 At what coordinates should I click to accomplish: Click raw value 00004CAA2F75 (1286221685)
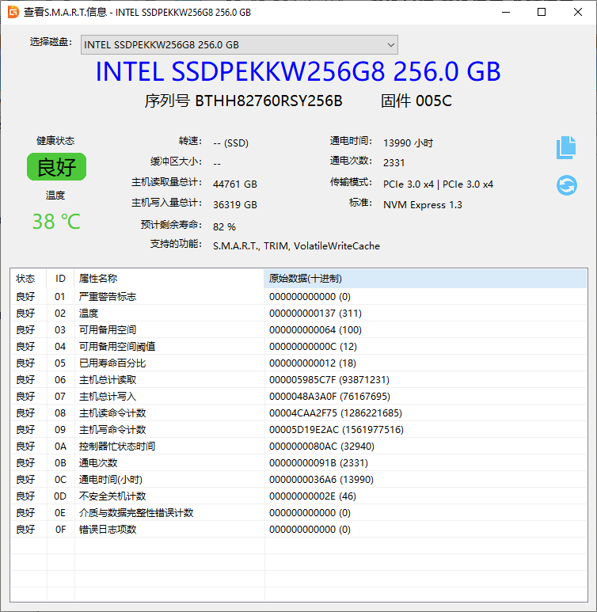336,413
